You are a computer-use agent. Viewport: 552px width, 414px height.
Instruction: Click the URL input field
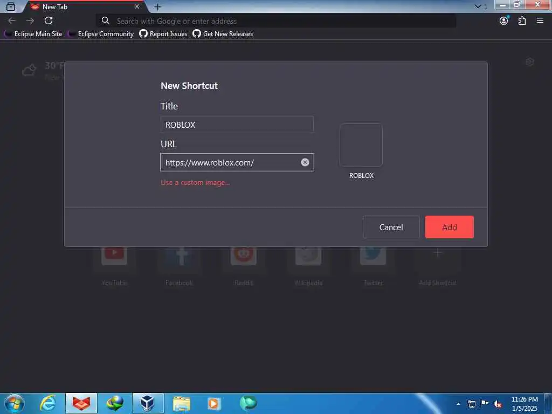click(x=237, y=162)
